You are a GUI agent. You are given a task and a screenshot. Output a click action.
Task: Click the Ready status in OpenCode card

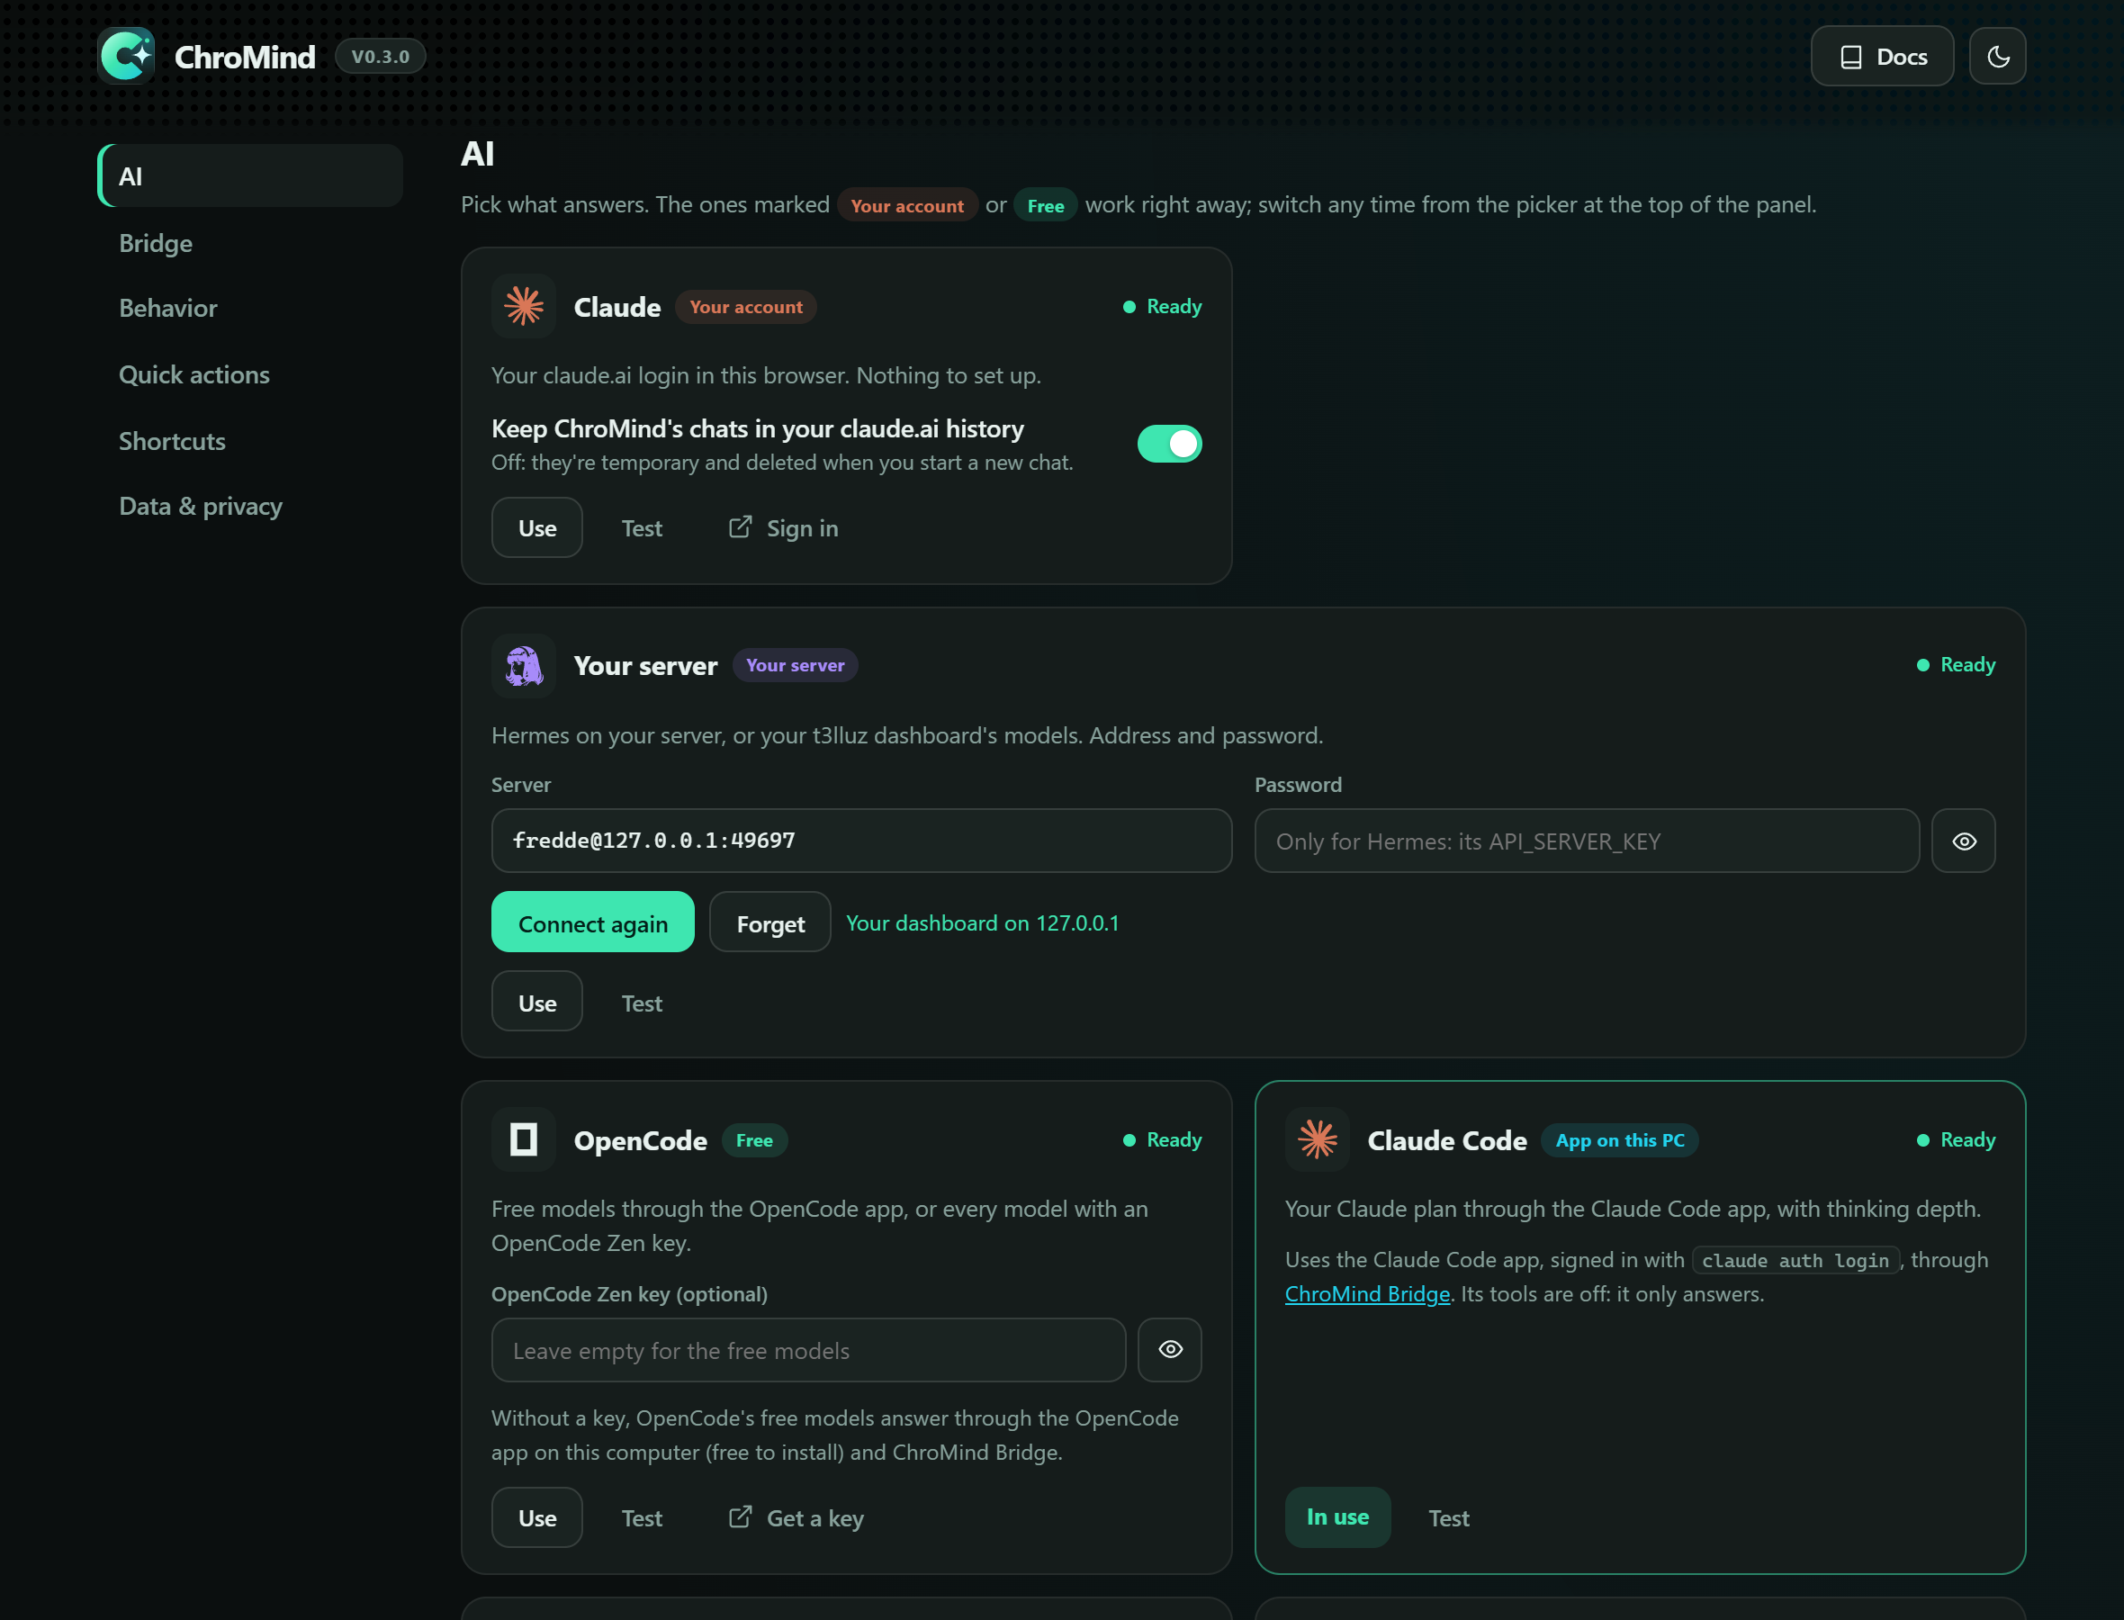(x=1162, y=1138)
